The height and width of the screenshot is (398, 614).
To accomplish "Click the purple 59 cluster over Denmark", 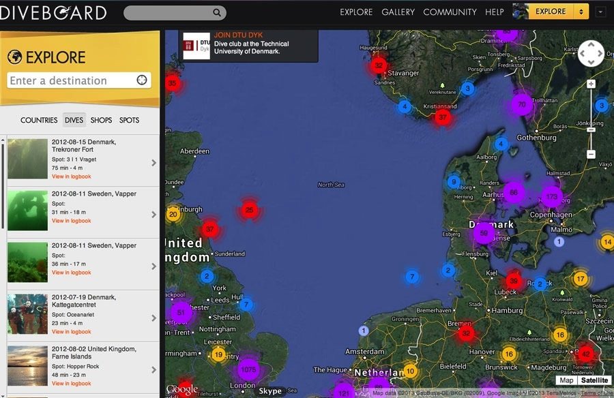I will point(484,233).
